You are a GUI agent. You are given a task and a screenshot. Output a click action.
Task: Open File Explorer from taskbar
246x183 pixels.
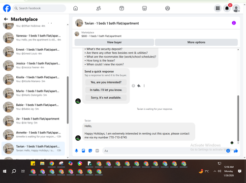tap(42, 163)
